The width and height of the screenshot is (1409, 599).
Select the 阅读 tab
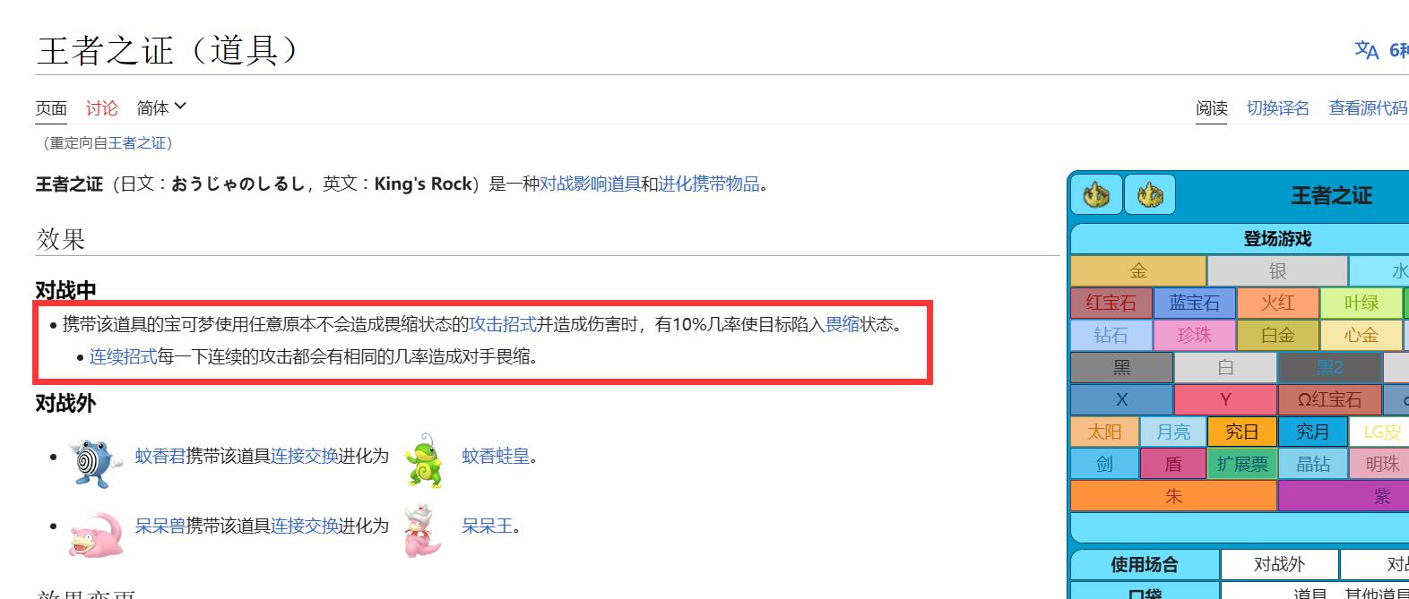tap(1211, 108)
